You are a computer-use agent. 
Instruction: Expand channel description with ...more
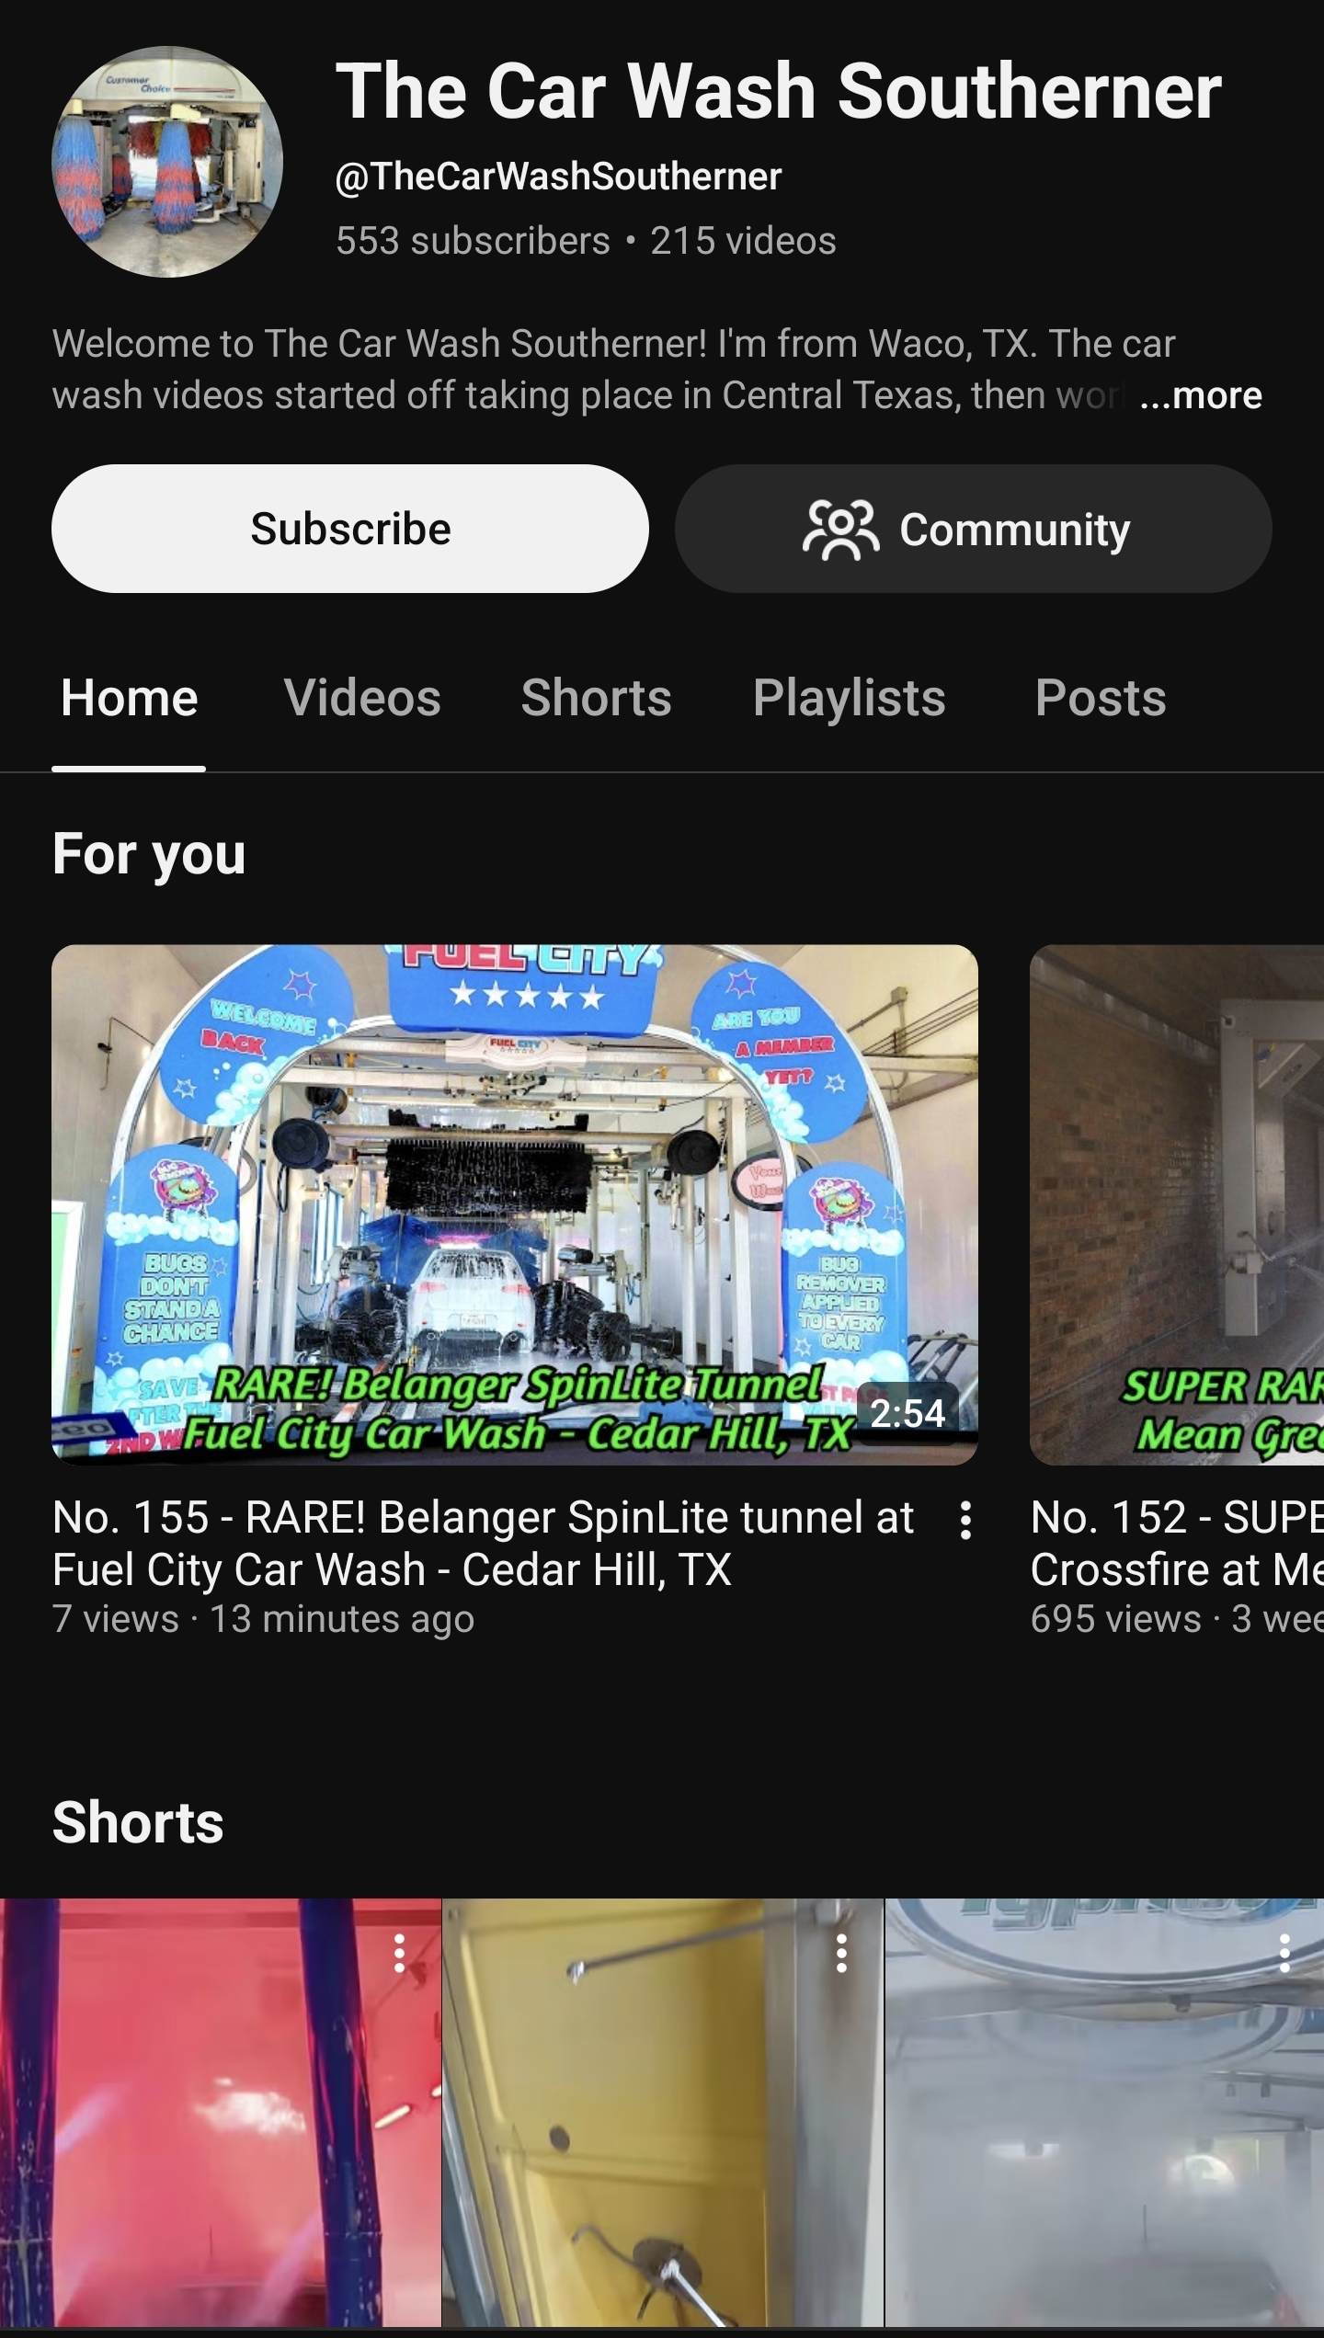click(x=1201, y=395)
